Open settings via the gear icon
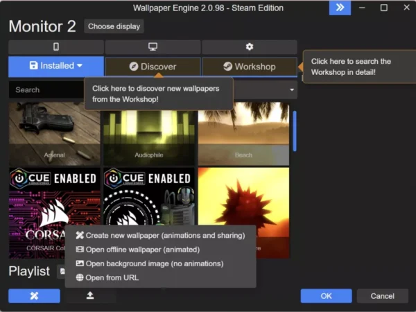The image size is (416, 312). pos(250,47)
